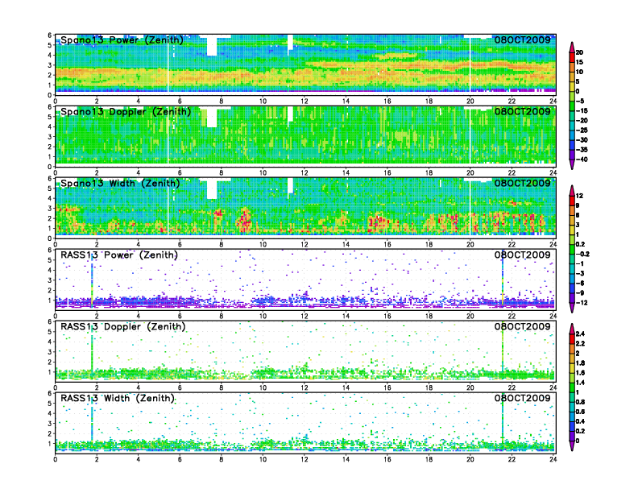Select the 08OCT2009 date in Spano13 Power panel
The width and height of the screenshot is (638, 493).
pos(522,39)
